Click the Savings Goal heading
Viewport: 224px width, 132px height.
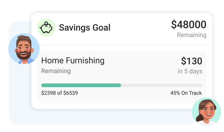point(85,28)
